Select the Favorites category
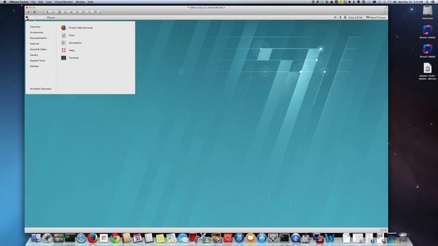438x246 pixels. pos(35,27)
